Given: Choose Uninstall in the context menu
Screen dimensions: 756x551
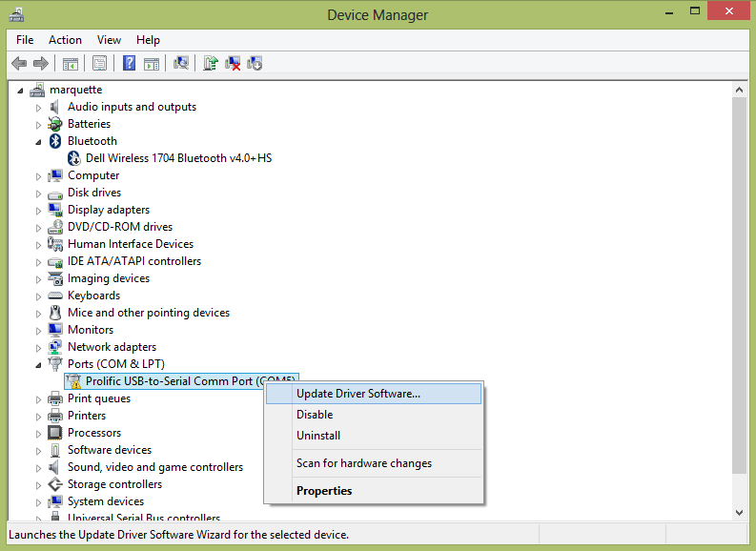Looking at the screenshot, I should point(374,436).
